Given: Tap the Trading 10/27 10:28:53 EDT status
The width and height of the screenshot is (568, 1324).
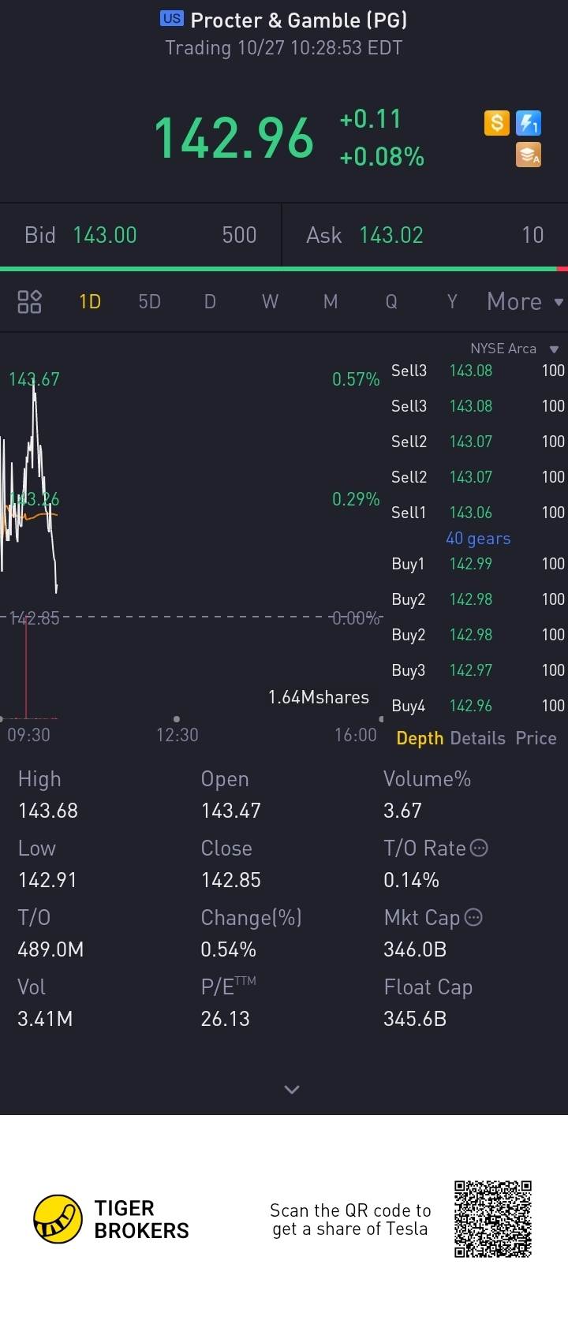Looking at the screenshot, I should [x=284, y=48].
